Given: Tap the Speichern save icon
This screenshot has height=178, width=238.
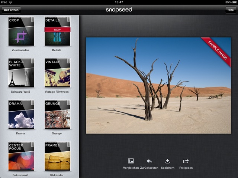Looking at the screenshot, I should tap(167, 161).
